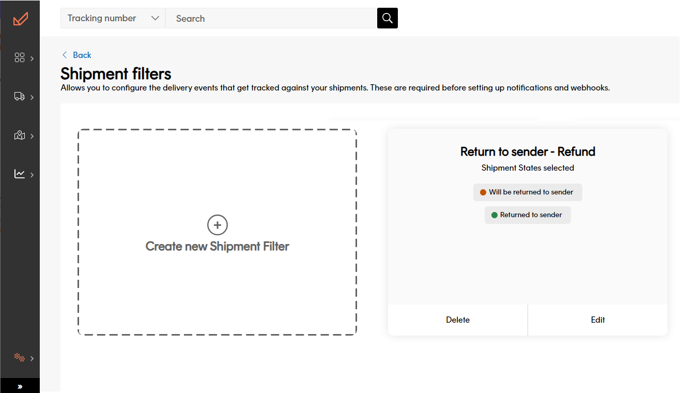680x393 pixels.
Task: Click the Return to sender - Refund title
Action: 528,152
